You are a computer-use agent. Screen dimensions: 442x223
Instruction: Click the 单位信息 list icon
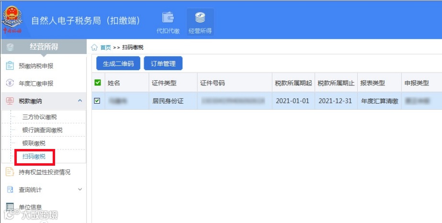10,207
